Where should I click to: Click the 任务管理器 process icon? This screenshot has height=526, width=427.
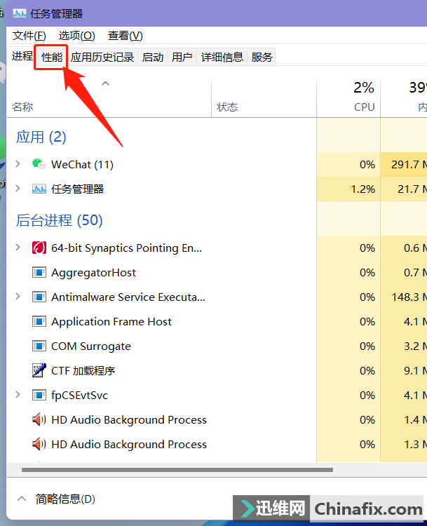(39, 189)
